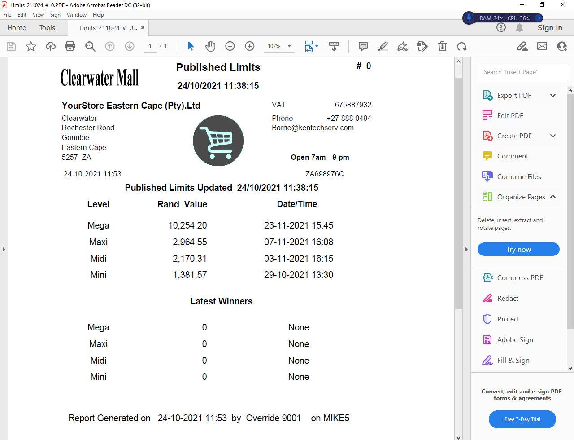Add bookmark with the star icon
Viewport: 574px width, 440px height.
tap(31, 46)
